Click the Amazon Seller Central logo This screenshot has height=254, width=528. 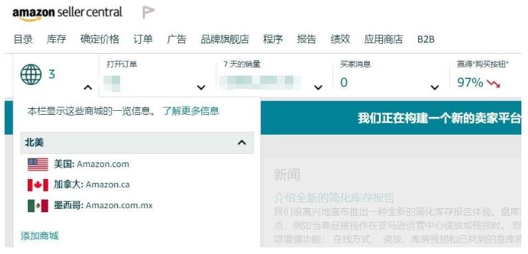[68, 13]
